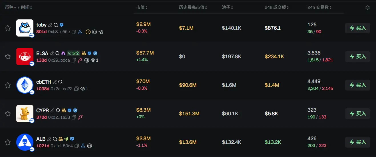Open CYPR's yellow holders group icon

(x=64, y=110)
